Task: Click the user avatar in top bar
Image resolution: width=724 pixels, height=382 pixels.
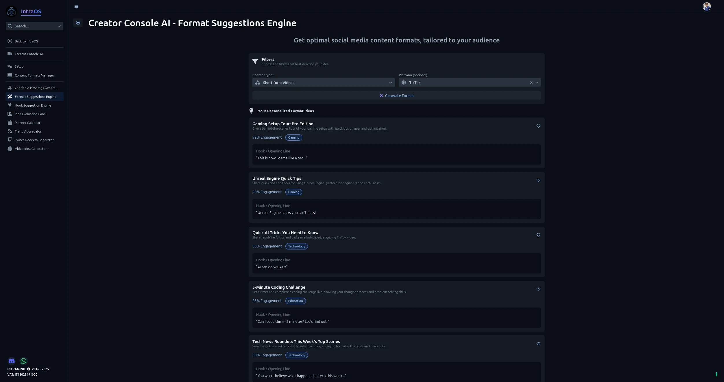Action: (x=707, y=6)
